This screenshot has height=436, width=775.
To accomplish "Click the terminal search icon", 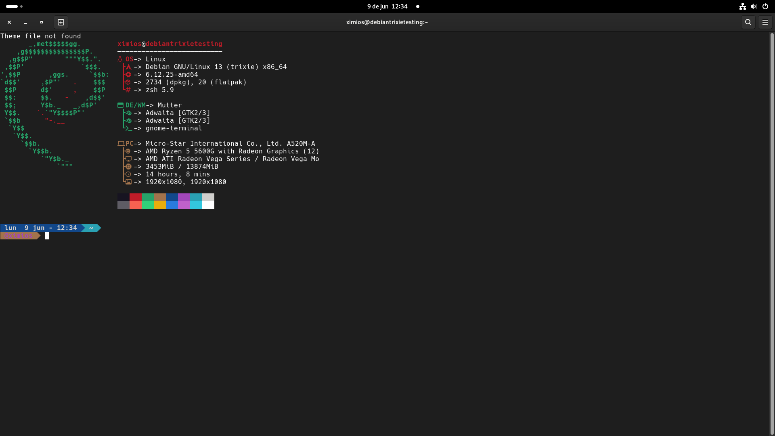I will pyautogui.click(x=748, y=22).
